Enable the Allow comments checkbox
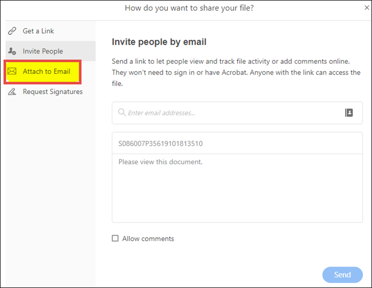 [115, 238]
